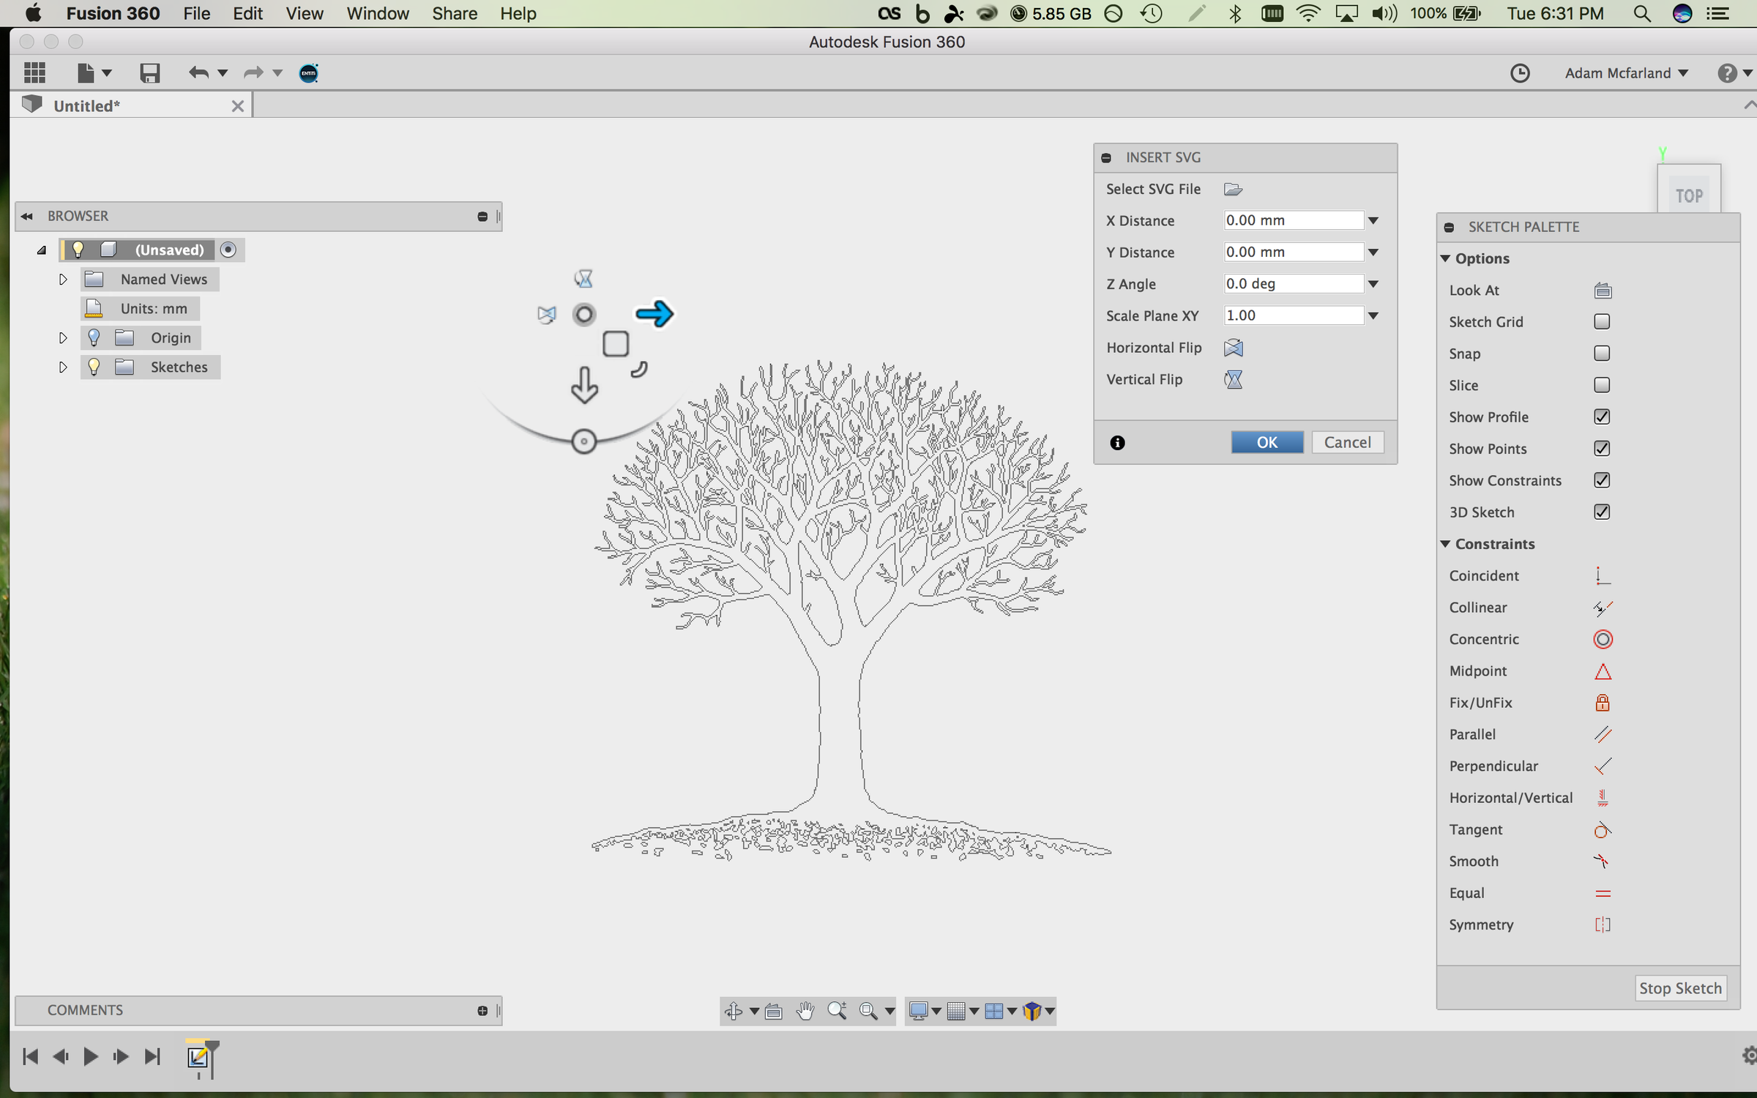Screen dimensions: 1757x1098
Task: Click OK to confirm the SVG insert
Action: [1266, 441]
